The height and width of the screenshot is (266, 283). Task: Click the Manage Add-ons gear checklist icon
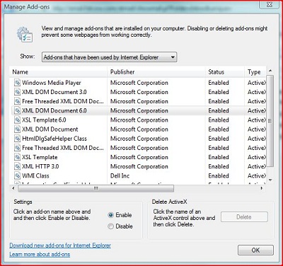click(x=25, y=35)
